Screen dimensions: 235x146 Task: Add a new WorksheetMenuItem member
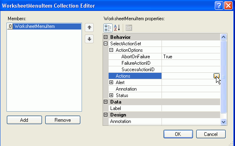point(24,120)
